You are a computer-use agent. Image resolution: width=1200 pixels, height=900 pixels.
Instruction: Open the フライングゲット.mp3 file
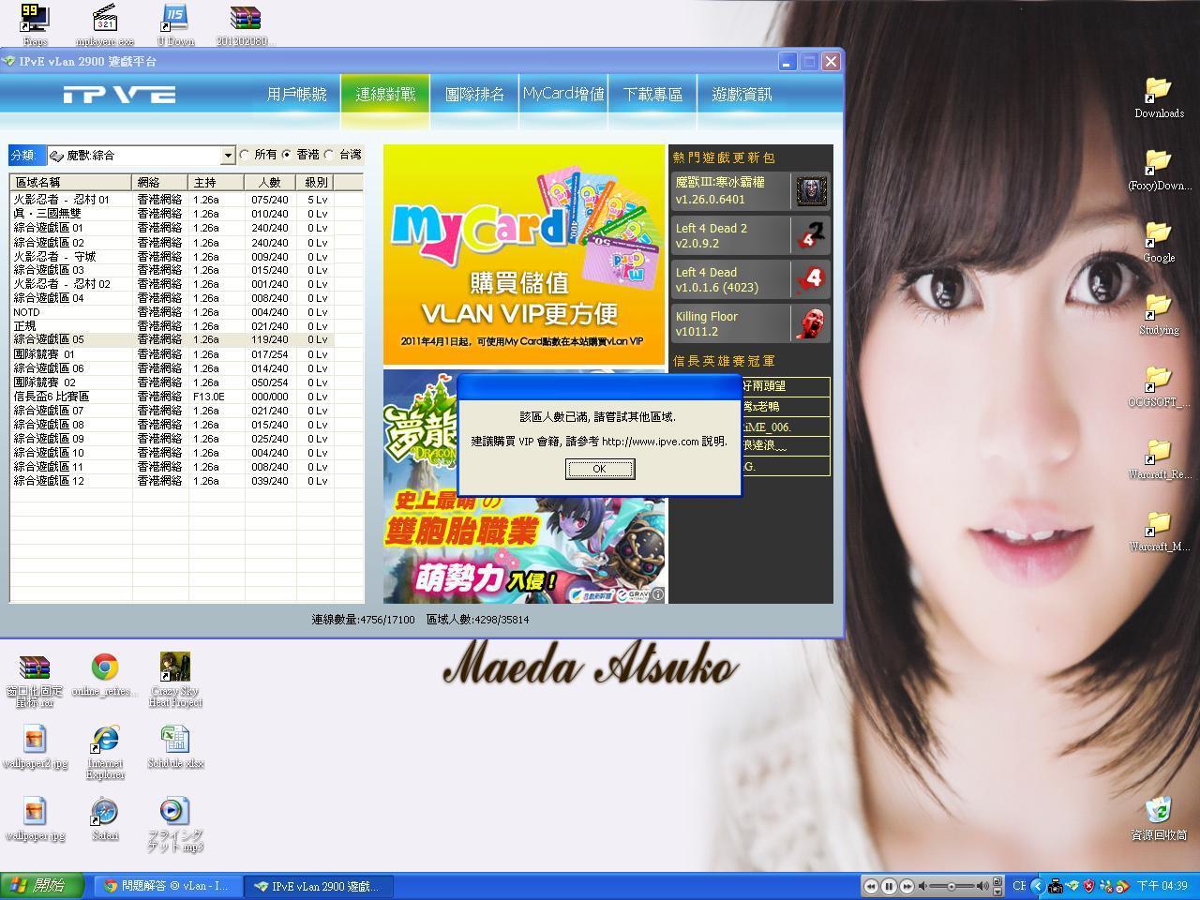point(175,825)
